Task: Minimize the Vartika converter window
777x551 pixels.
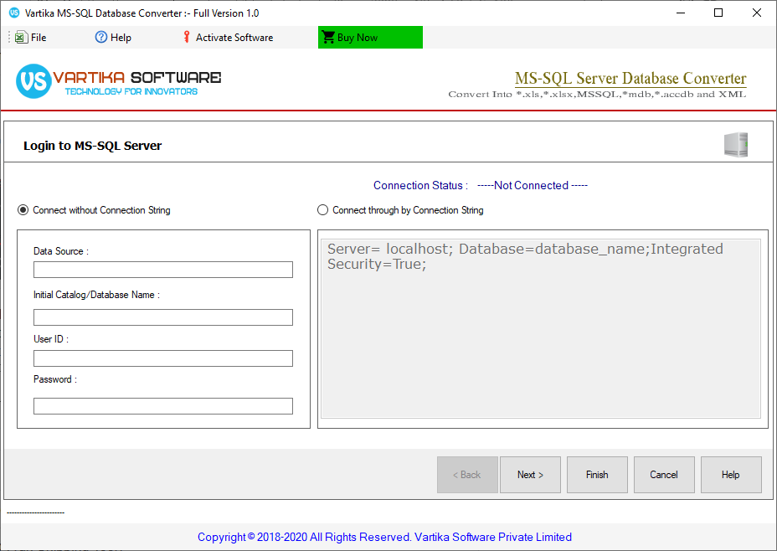Action: pos(681,13)
